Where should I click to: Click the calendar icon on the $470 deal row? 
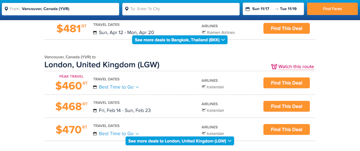tap(95, 134)
